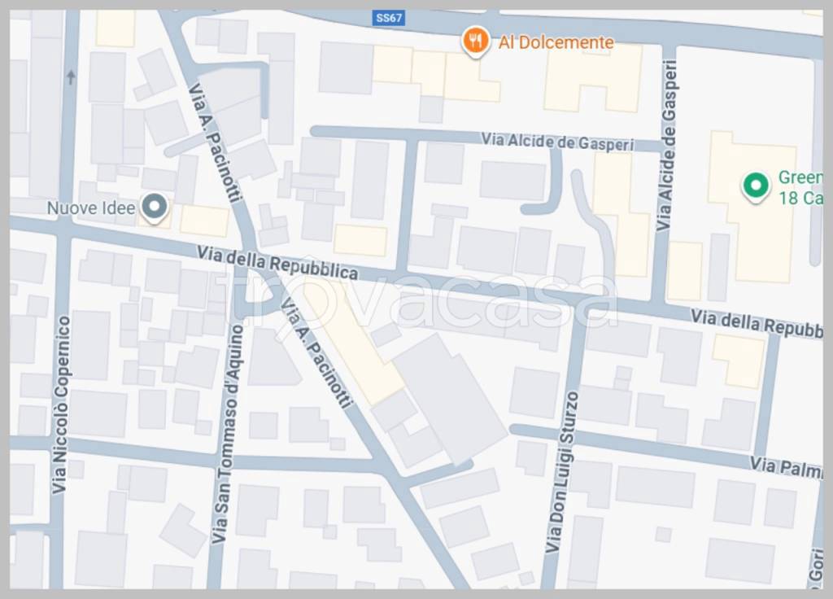833x599 pixels.
Task: Click the Via San Tommaso d'Aquino label
Action: coord(227,434)
